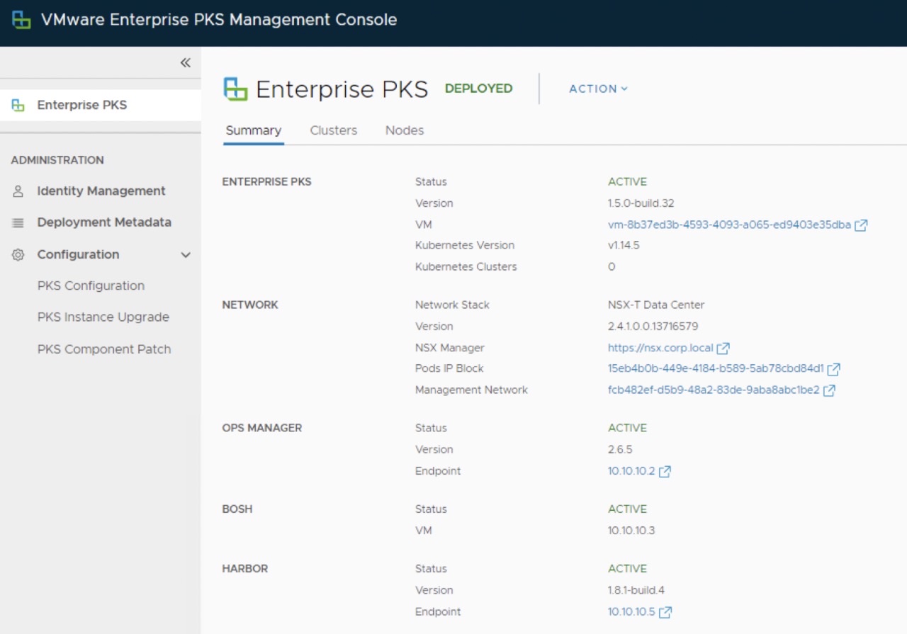Click the DEPLOYED status label
Viewport: 907px width, 634px height.
click(x=479, y=89)
